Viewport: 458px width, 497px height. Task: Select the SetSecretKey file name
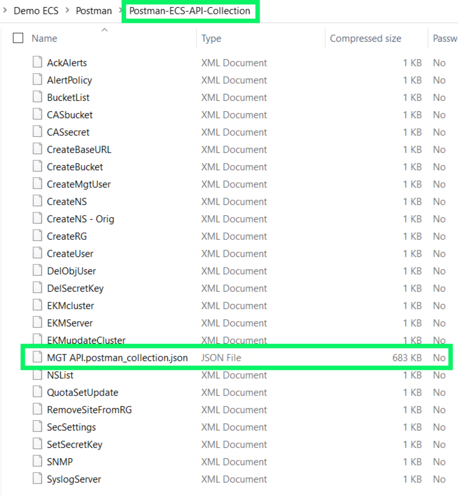click(74, 444)
